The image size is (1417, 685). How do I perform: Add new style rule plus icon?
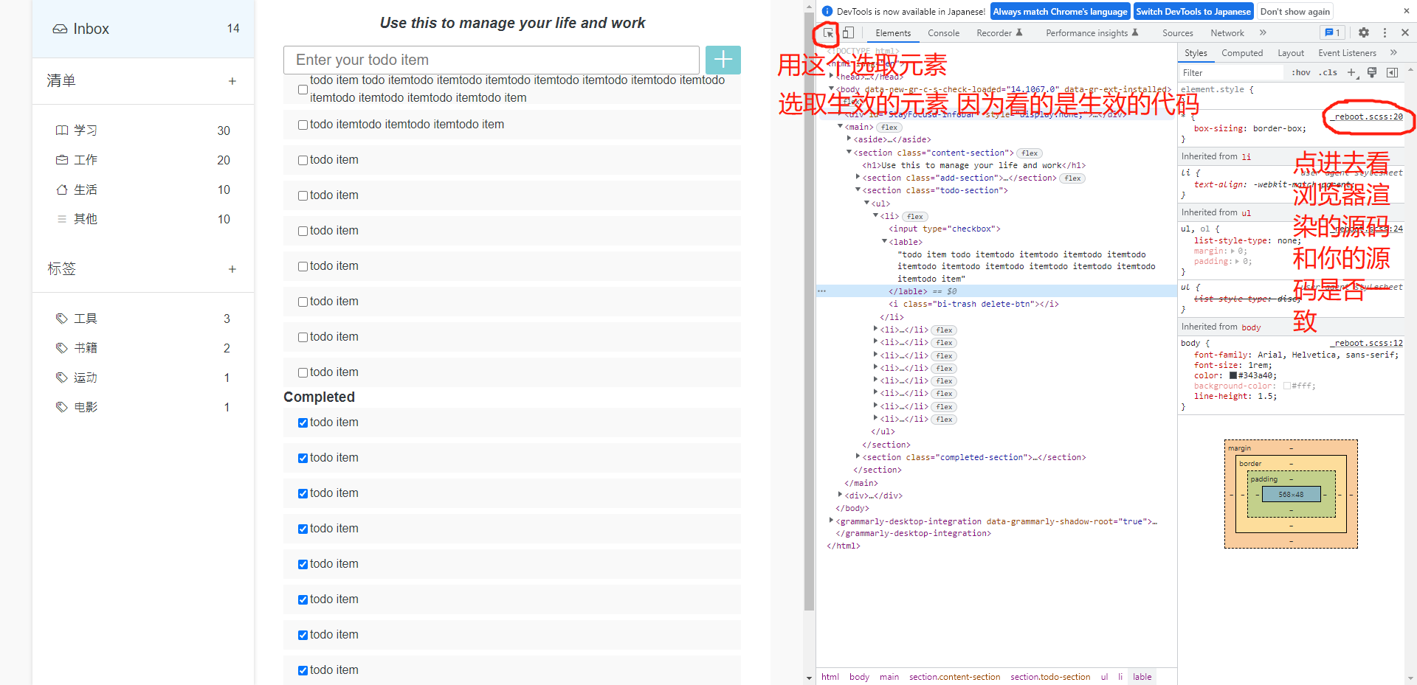(1351, 72)
